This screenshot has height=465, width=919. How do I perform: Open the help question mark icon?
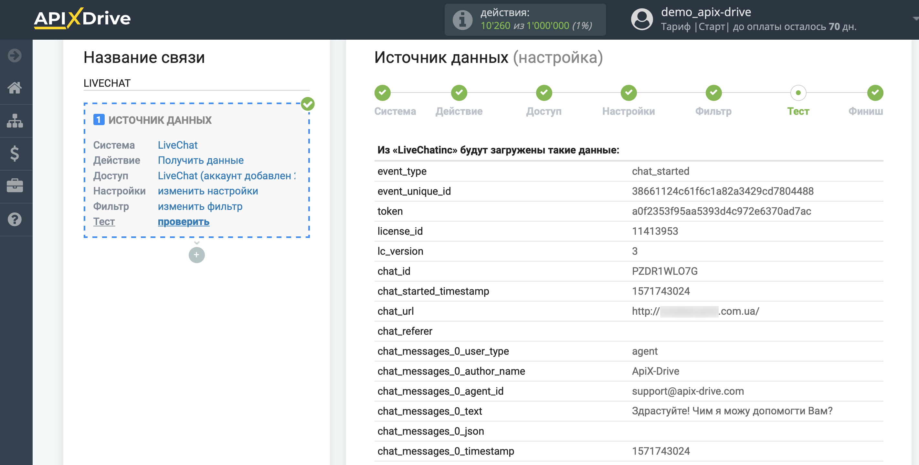click(15, 219)
